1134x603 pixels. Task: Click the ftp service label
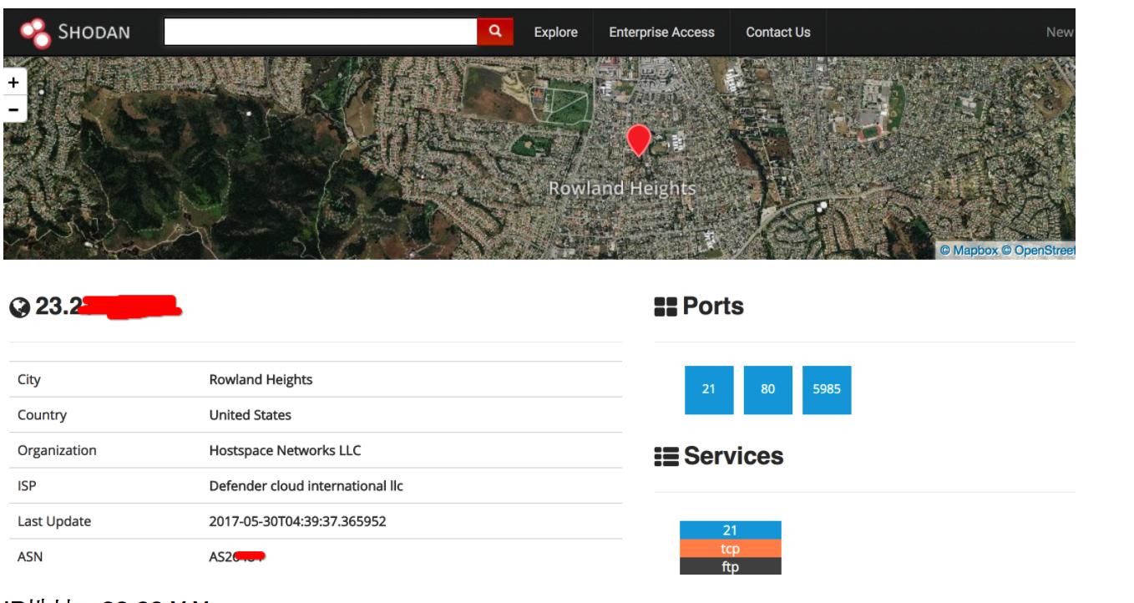pyautogui.click(x=730, y=565)
